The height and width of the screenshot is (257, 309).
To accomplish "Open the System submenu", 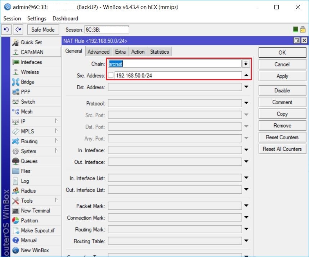I will pos(36,151).
